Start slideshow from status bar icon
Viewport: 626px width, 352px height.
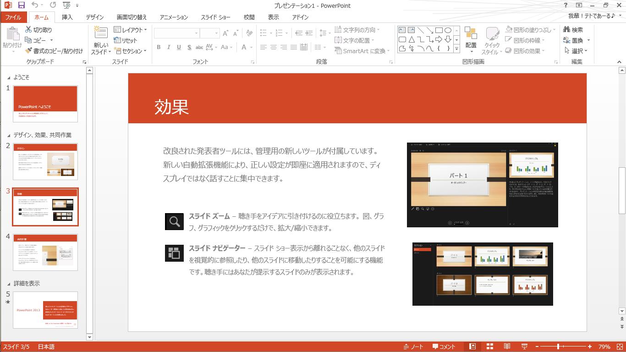click(524, 347)
